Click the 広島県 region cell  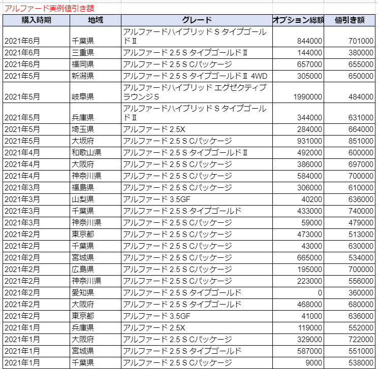(96, 270)
